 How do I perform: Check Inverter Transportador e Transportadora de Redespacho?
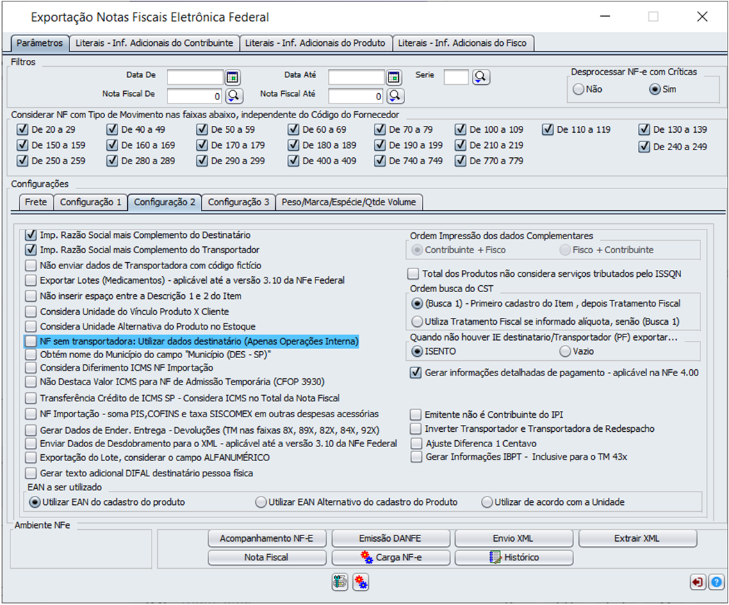tap(416, 428)
